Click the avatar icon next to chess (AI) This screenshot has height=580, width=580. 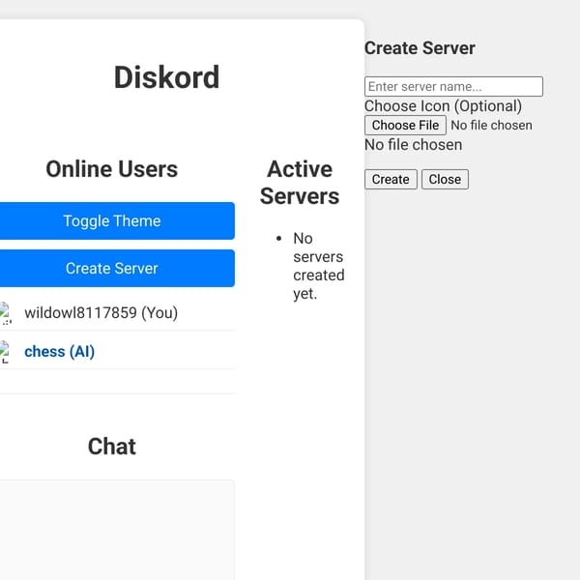[x=5, y=352]
